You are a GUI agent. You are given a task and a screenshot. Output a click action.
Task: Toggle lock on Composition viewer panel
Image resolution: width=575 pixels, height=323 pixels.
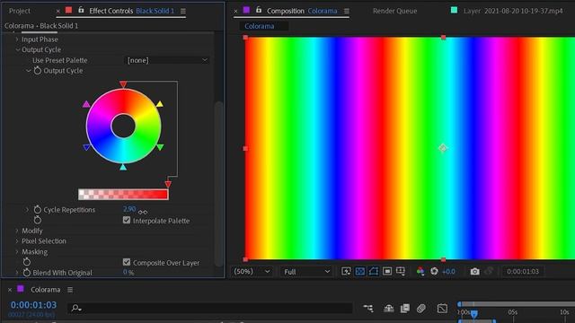[x=259, y=10]
